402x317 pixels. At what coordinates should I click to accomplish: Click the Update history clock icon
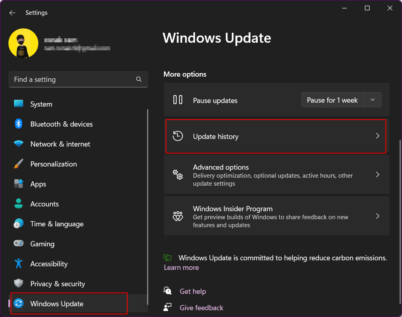(178, 136)
